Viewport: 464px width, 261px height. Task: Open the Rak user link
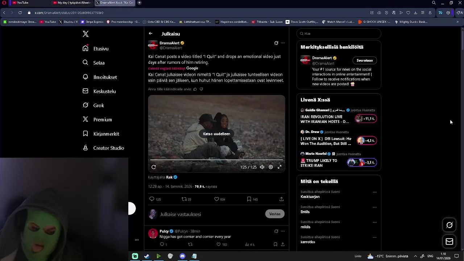172,177
